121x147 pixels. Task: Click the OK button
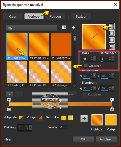(x=83, y=139)
